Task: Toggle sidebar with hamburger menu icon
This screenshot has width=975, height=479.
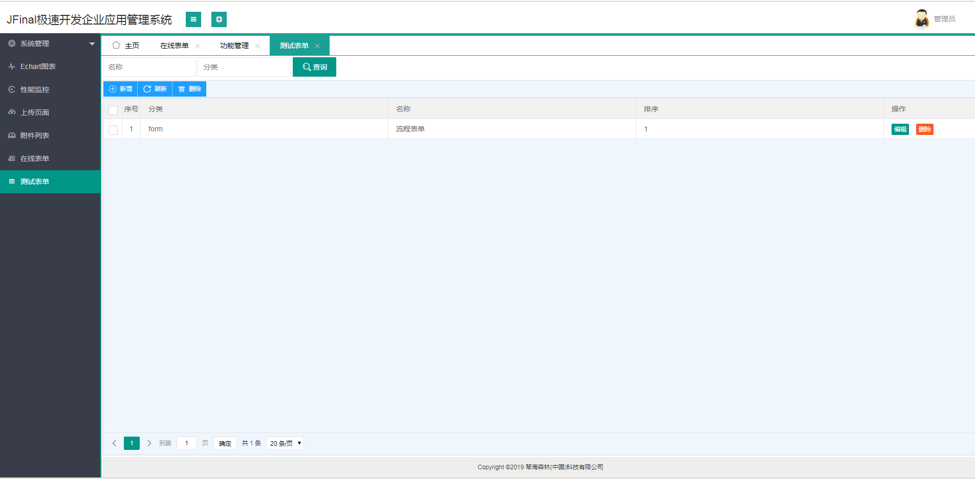Action: tap(193, 19)
